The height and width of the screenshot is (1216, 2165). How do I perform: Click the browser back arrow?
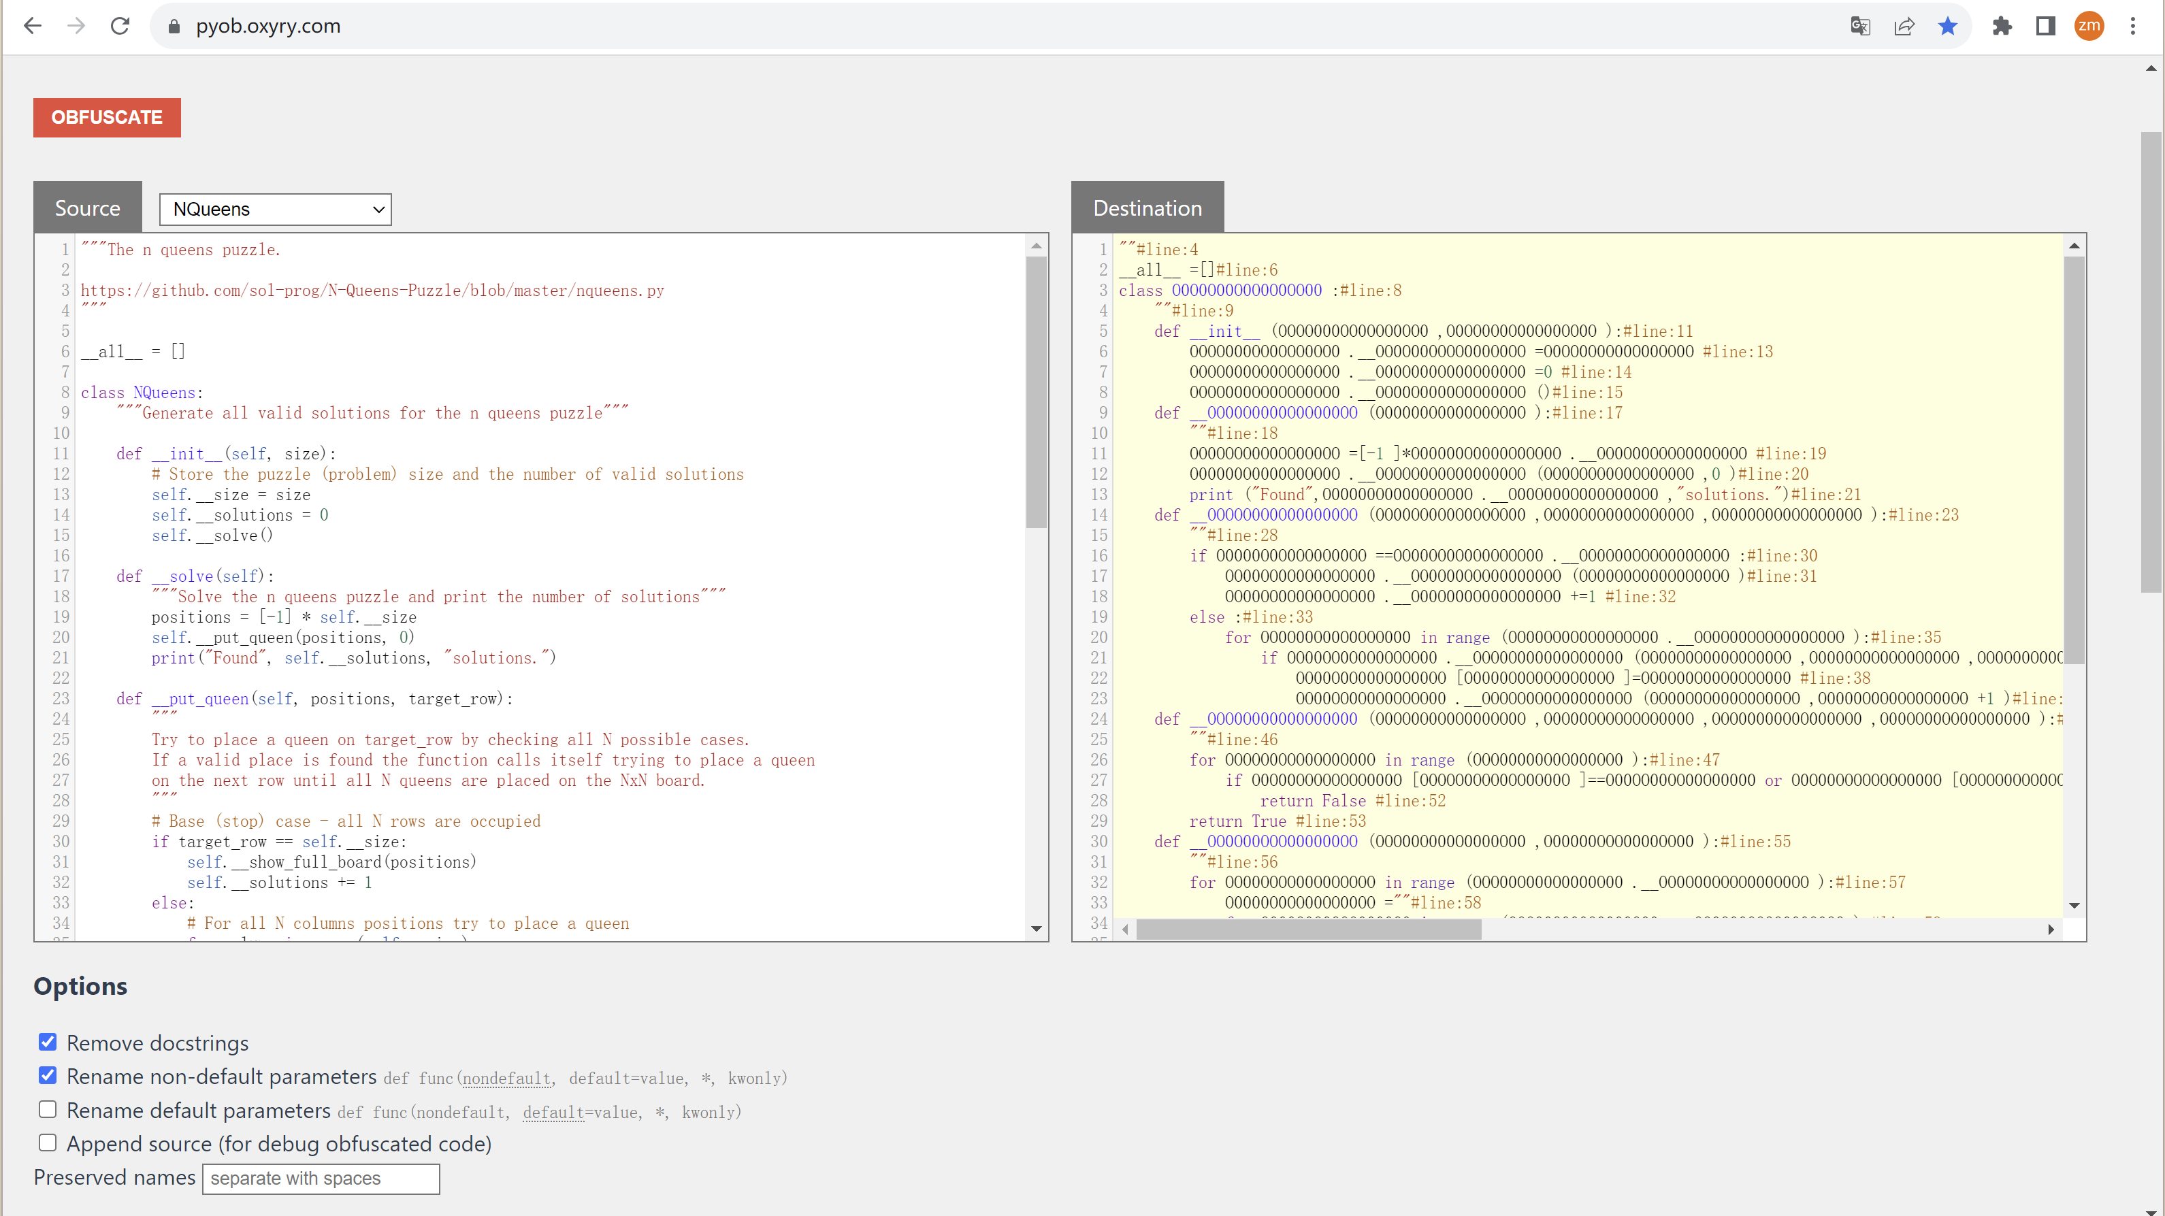coord(32,26)
